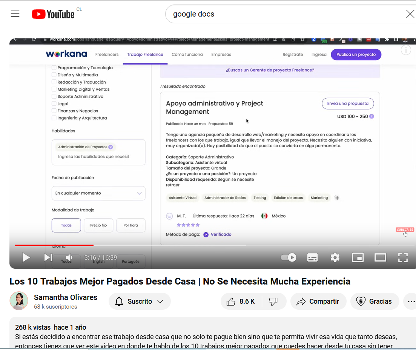Image resolution: width=416 pixels, height=350 pixels.
Task: Click the client five-star rating
Action: [188, 225]
